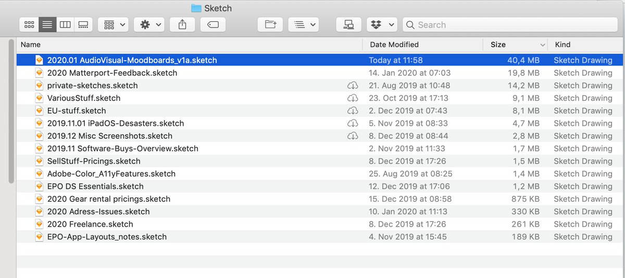This screenshot has width=625, height=278.
Task: Select 2019.11.01 iPadOS-Desasters.sketch file
Action: 321,123
